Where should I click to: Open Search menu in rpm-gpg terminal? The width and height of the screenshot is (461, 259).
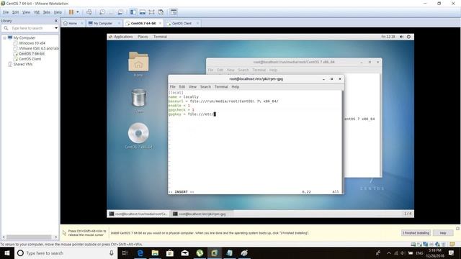(205, 87)
